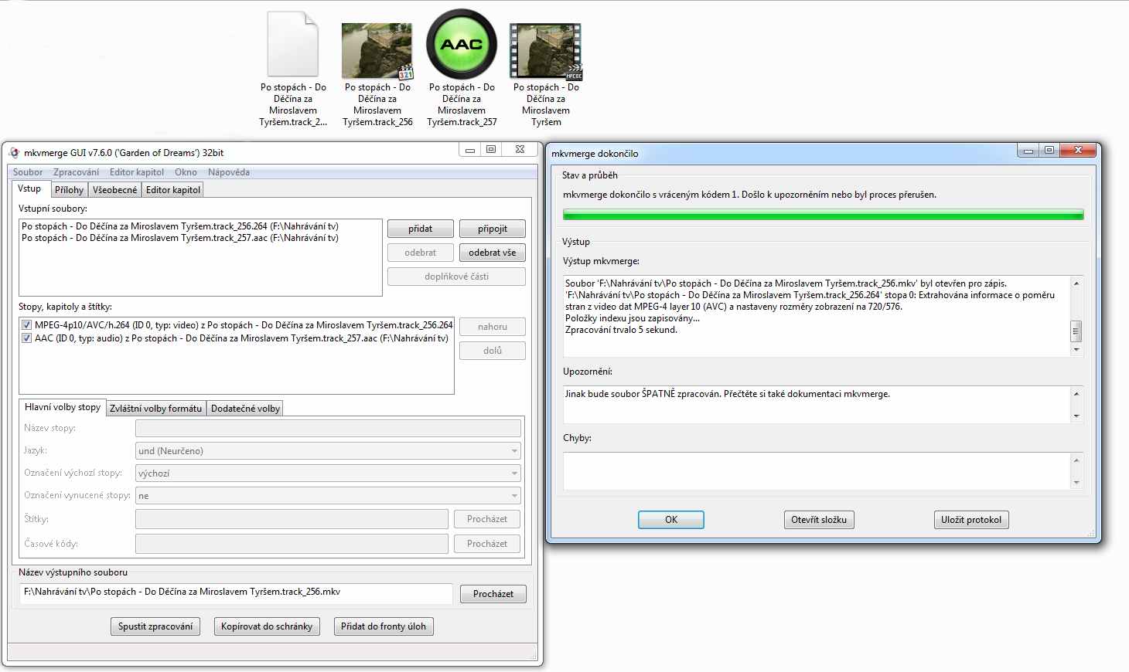Select the Po stopách Tyršem video file icon
The image size is (1129, 672).
click(x=546, y=51)
